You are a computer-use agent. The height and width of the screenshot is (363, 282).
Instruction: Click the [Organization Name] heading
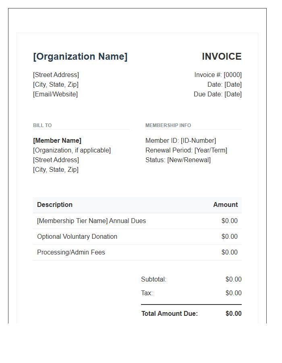point(80,56)
